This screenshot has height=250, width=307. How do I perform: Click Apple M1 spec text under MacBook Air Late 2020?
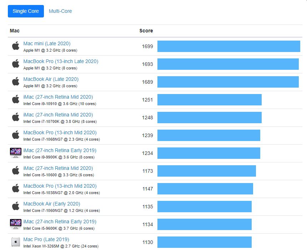pyautogui.click(x=50, y=86)
